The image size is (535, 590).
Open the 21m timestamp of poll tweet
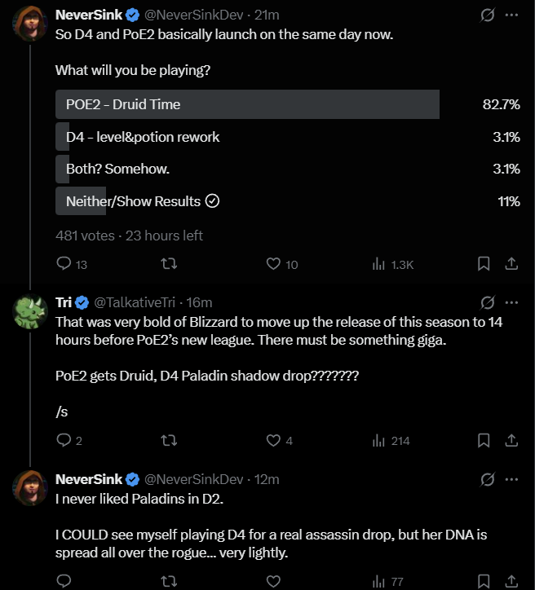(267, 15)
